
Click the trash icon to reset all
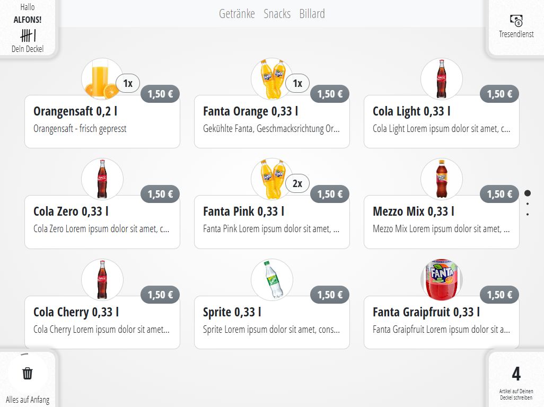[x=28, y=374]
